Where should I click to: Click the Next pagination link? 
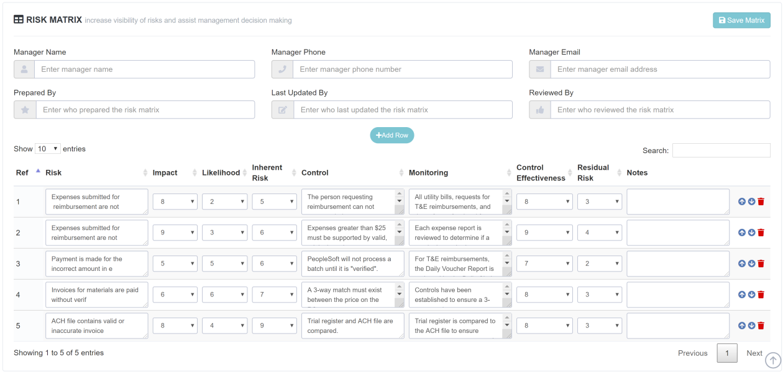tap(754, 353)
